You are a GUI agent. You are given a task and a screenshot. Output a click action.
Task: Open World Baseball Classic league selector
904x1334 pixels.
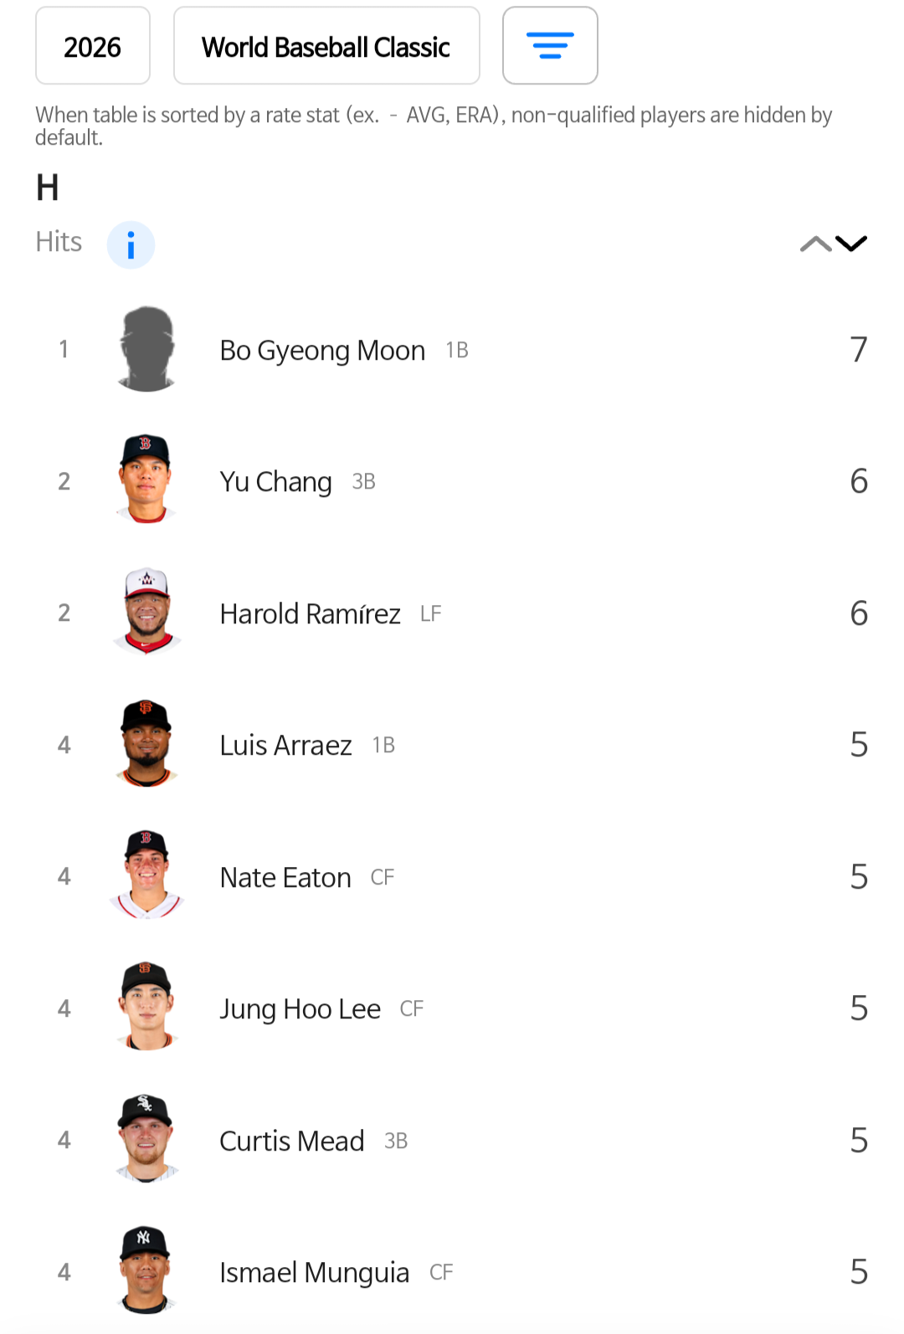326,46
